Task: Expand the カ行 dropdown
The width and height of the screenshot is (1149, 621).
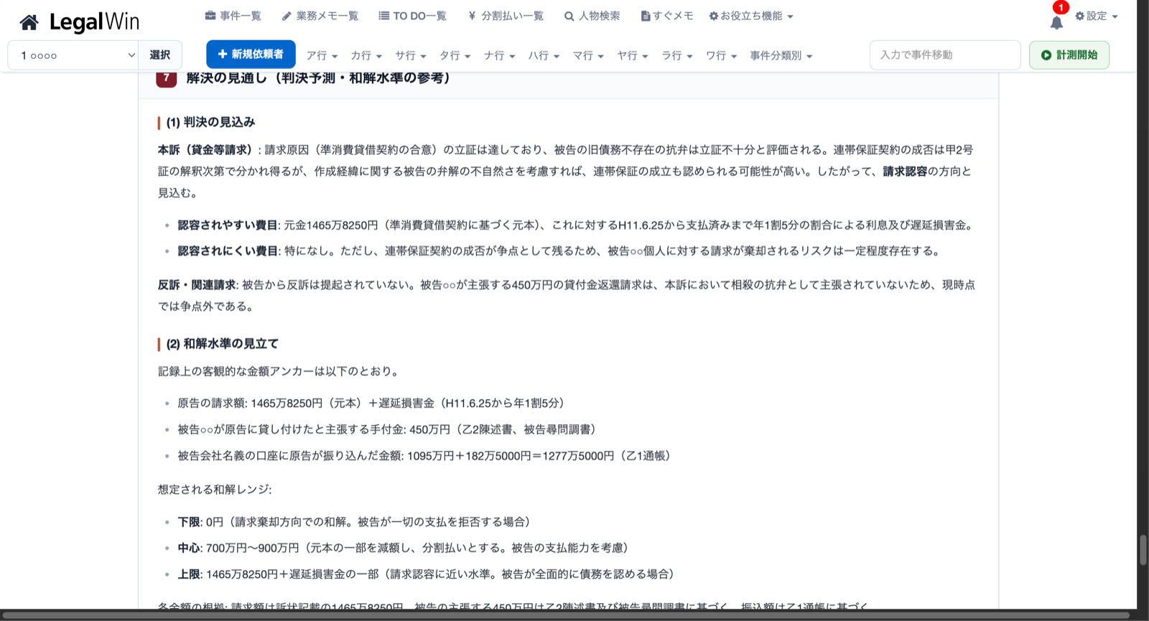Action: 366,55
